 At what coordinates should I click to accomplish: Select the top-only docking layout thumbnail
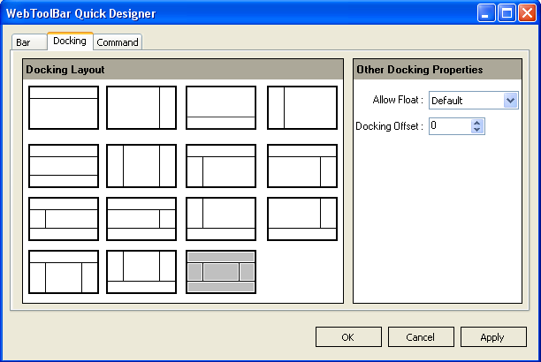pos(63,108)
